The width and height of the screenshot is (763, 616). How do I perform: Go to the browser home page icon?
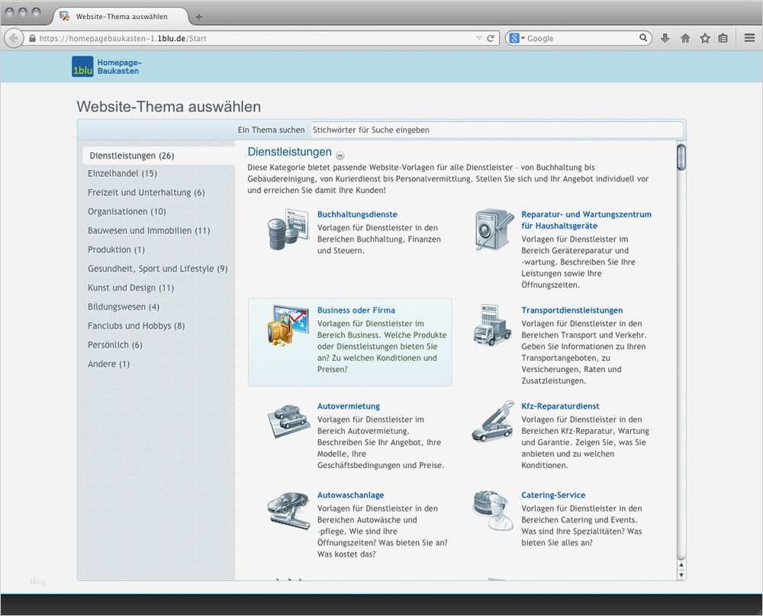[x=685, y=38]
